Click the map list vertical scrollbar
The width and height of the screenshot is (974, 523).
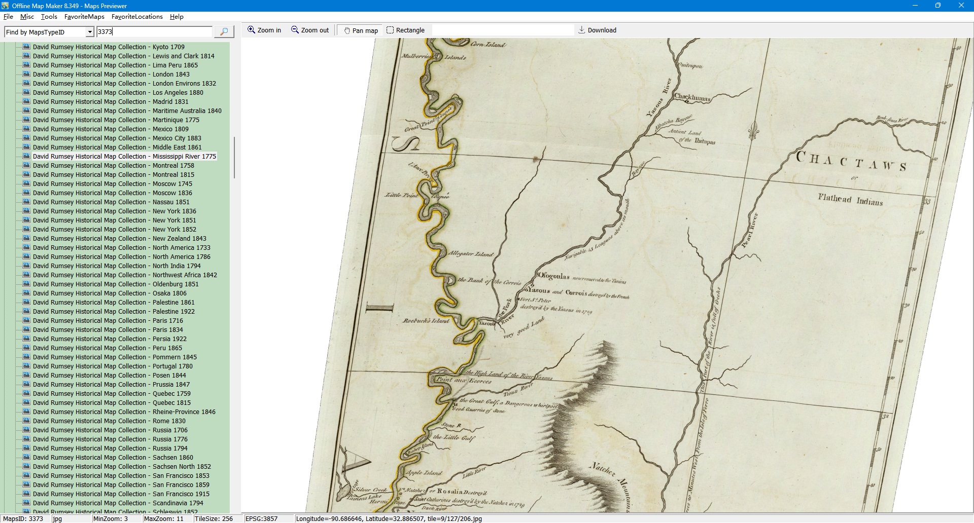tap(234, 157)
